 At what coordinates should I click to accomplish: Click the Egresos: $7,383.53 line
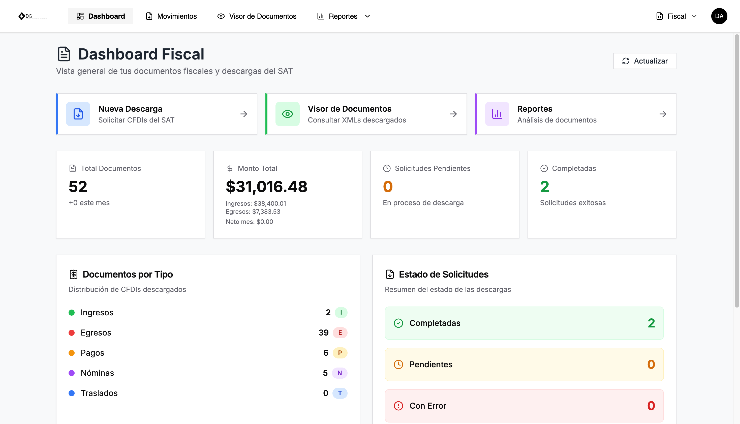253,212
